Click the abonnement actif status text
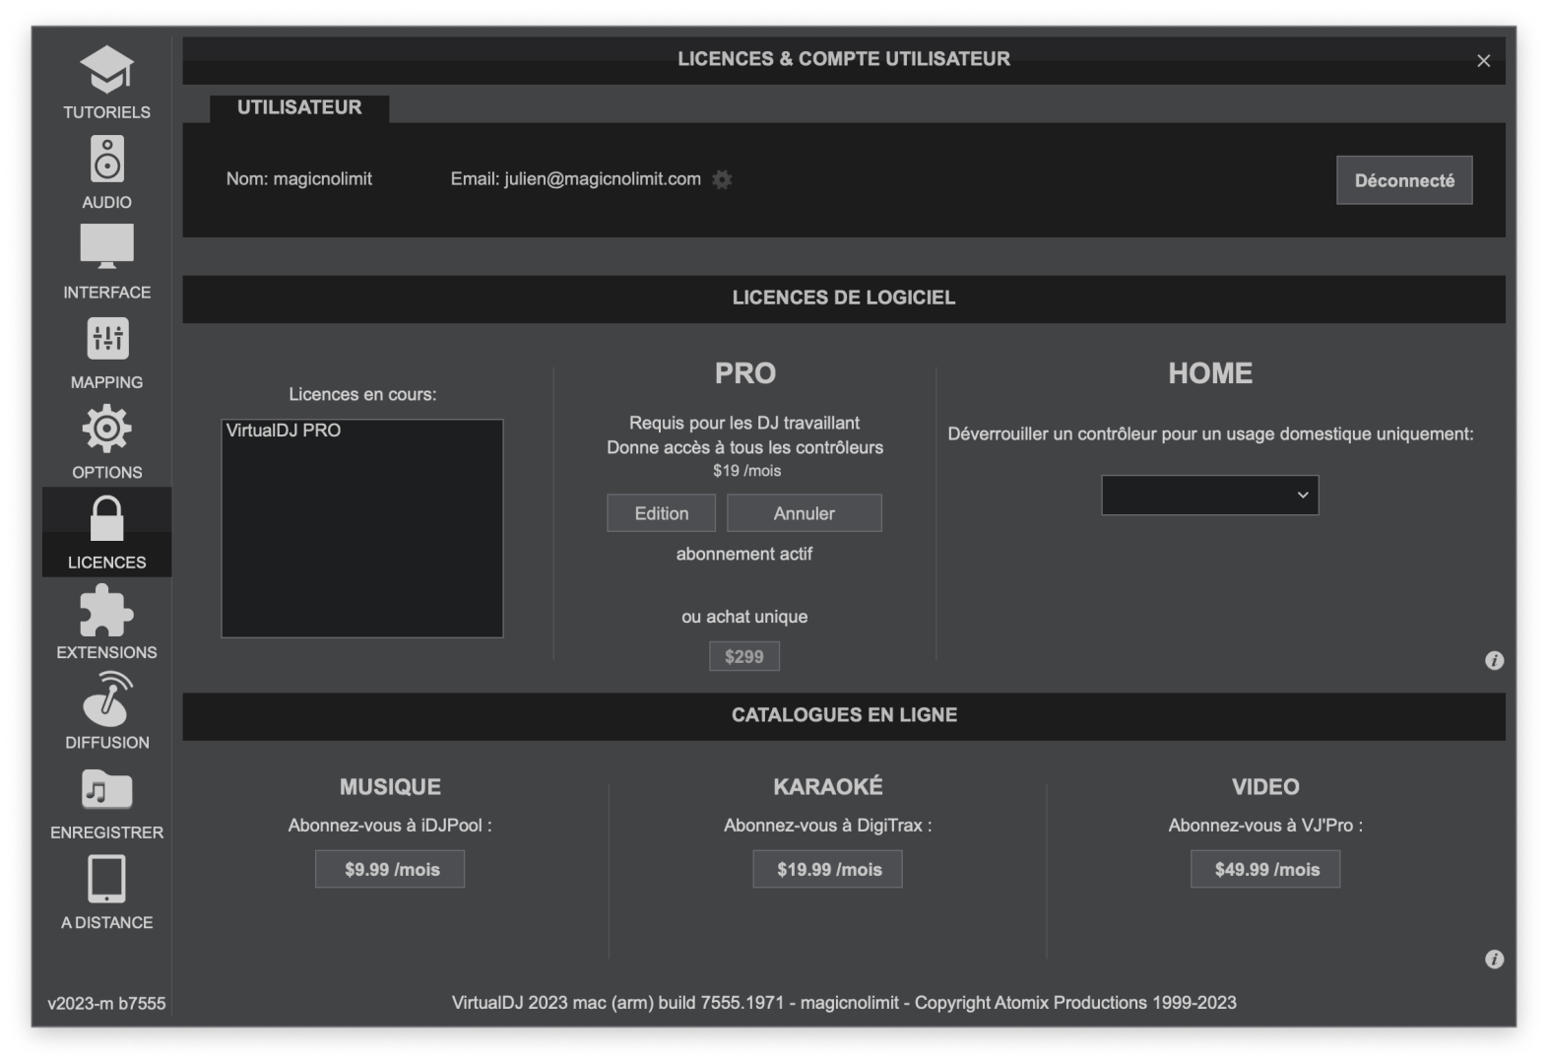 click(x=744, y=554)
